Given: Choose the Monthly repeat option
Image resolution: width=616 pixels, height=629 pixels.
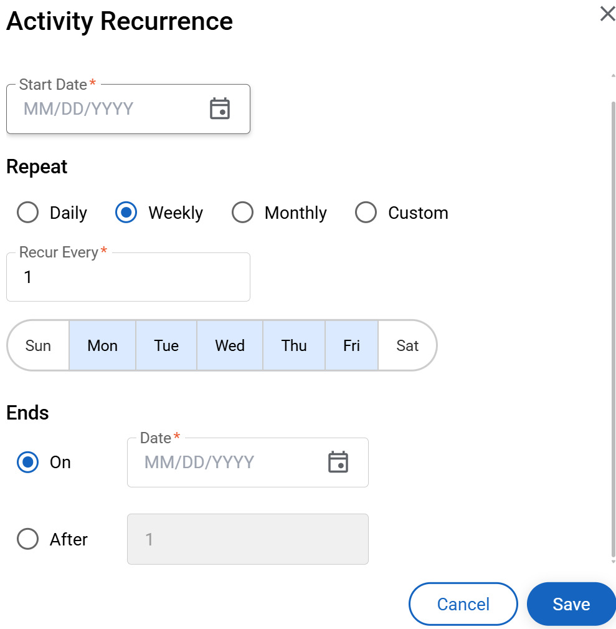Looking at the screenshot, I should tap(242, 213).
